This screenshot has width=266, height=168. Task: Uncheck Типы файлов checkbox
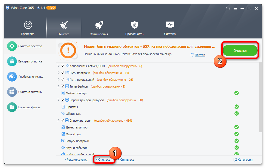pos(63,86)
